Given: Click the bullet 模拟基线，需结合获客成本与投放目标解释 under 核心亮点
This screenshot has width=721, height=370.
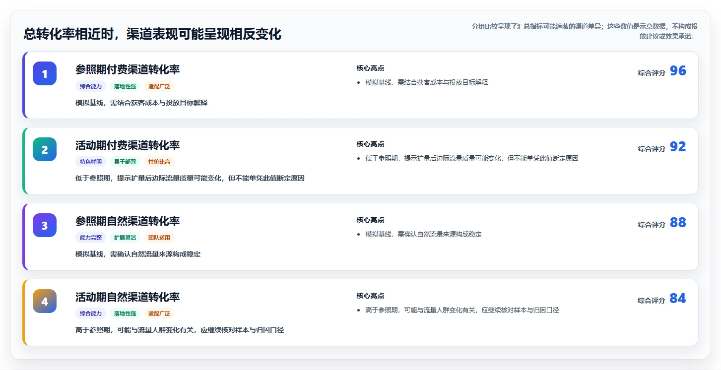Looking at the screenshot, I should point(427,82).
